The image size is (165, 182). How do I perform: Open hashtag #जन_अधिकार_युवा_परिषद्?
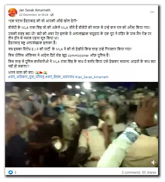(x=26, y=77)
